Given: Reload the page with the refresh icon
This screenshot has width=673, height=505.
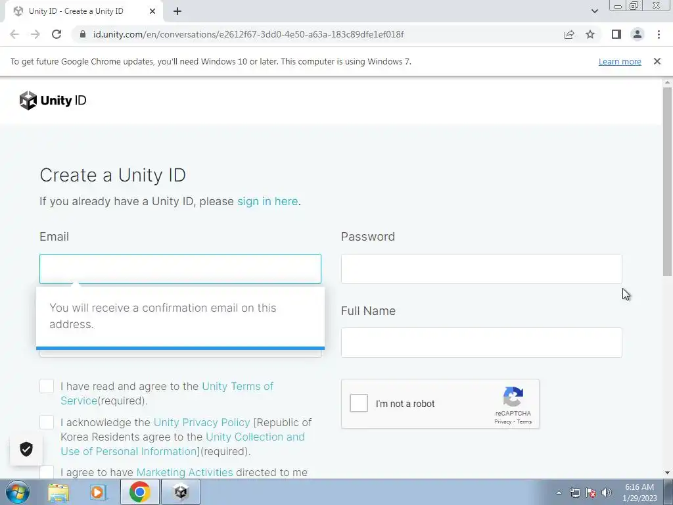Looking at the screenshot, I should 57,34.
